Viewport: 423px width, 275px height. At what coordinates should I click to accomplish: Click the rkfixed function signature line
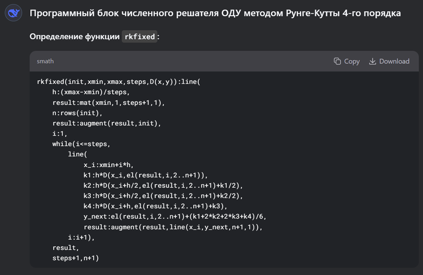click(x=119, y=82)
